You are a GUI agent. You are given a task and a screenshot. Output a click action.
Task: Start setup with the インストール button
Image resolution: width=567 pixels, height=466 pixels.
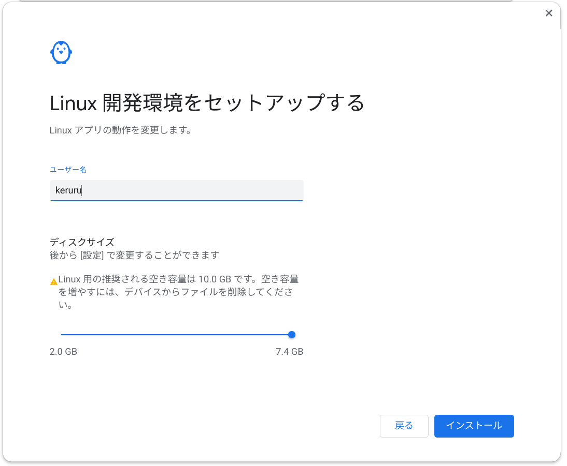click(x=474, y=426)
